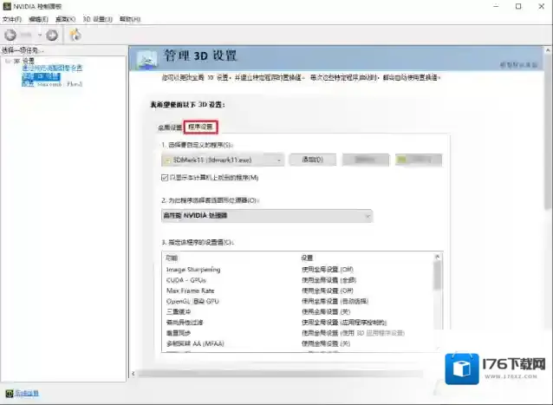The image size is (553, 405).
Task: Select the 各向异性过滤 row
Action: tap(298, 323)
